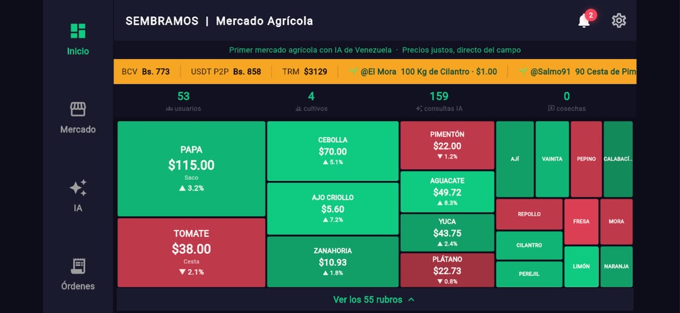This screenshot has height=313, width=680.
Task: Collapse the Ver los 55 rubros chevron
Action: tap(412, 300)
